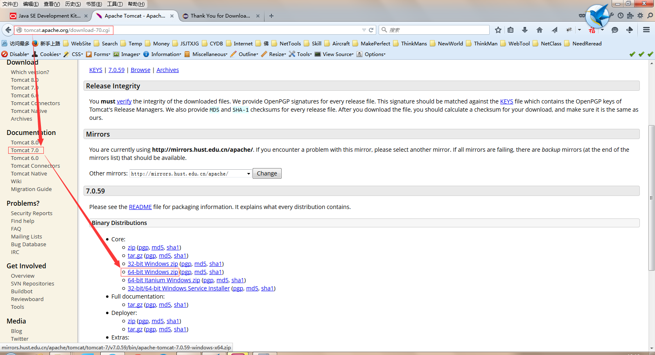Open the hamburger menu button
Screen dimensions: 655x355
pyautogui.click(x=646, y=30)
